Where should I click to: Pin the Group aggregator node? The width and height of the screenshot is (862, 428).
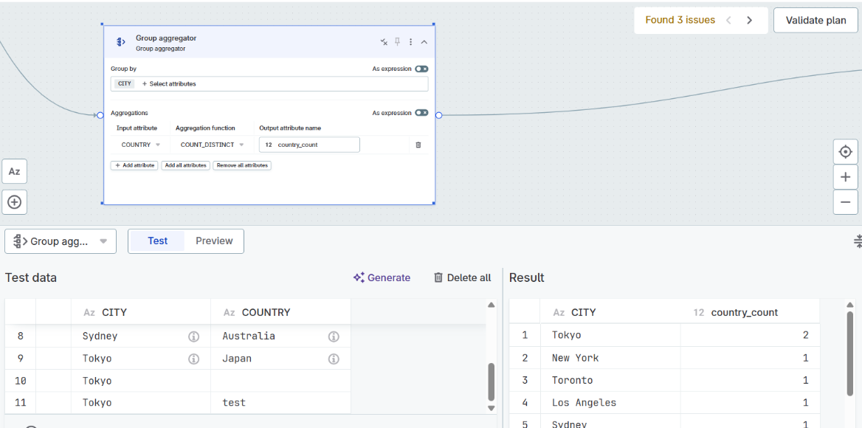(x=397, y=41)
